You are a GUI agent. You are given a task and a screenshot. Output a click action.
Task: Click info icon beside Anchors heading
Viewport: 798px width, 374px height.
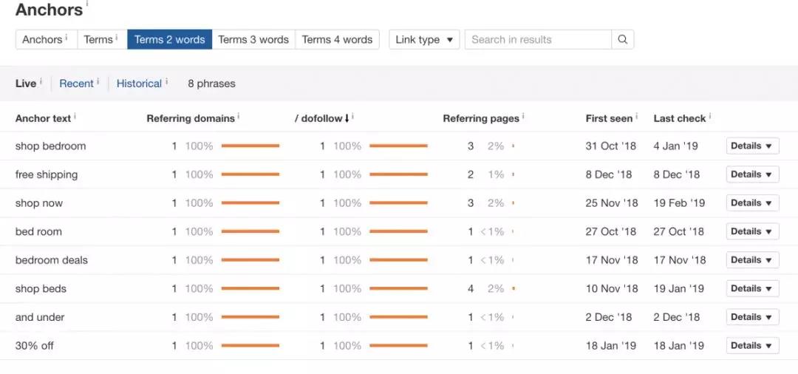point(87,4)
